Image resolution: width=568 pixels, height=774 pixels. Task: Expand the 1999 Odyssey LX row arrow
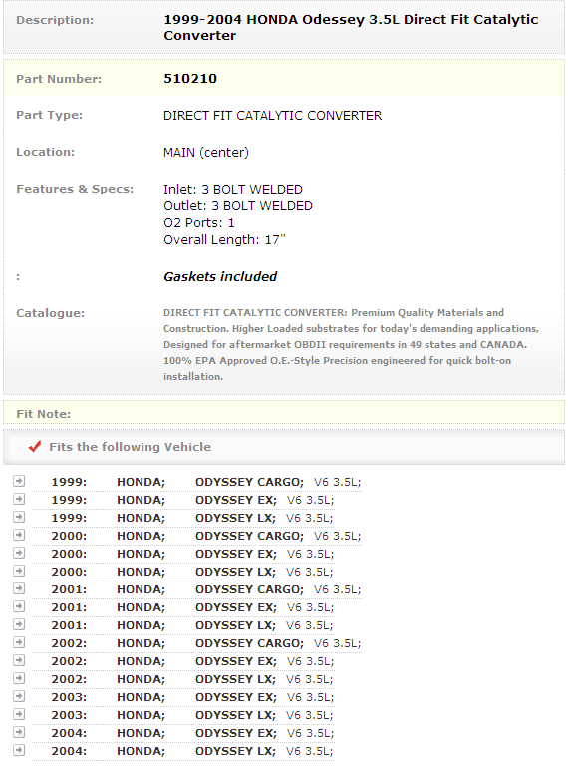click(x=19, y=517)
